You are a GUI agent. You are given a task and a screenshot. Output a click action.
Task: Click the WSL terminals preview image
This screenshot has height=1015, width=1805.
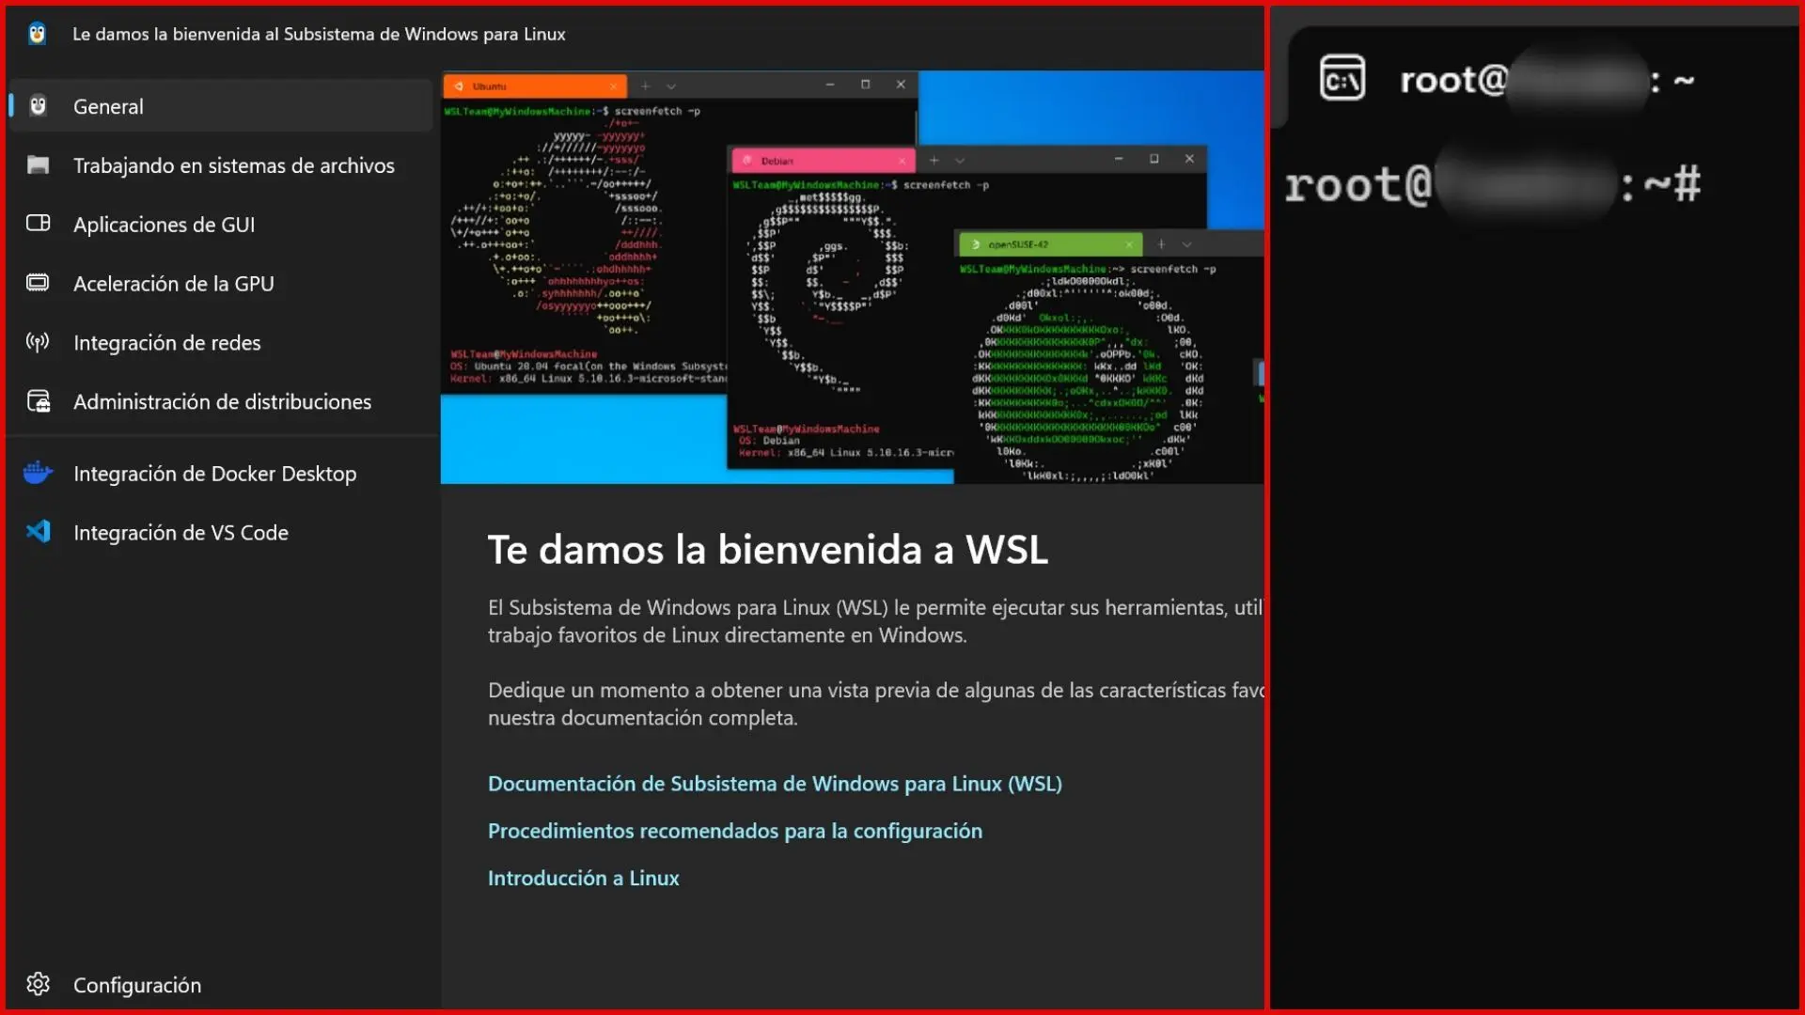[852, 277]
